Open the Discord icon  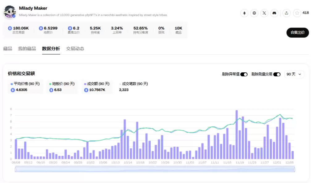[274, 13]
